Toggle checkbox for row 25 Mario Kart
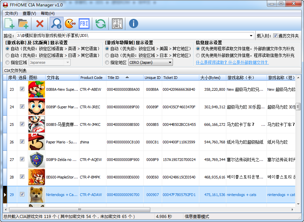Image resolution: width=304 pixels, height=222 pixels. tap(22, 124)
